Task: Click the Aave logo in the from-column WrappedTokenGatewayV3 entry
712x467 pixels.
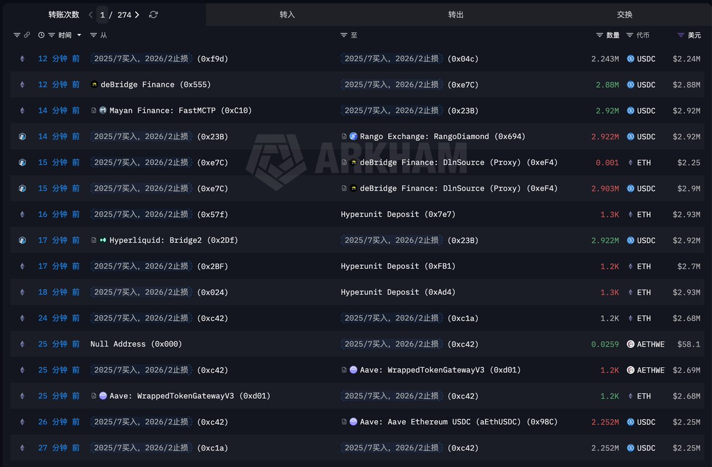Action: tap(103, 396)
